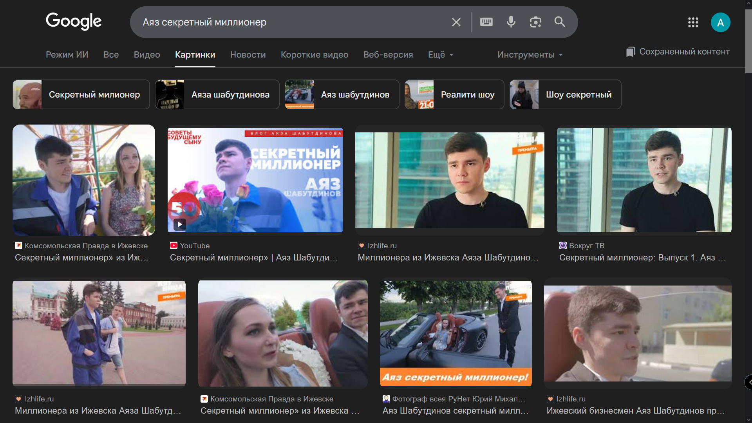This screenshot has width=752, height=423.
Task: Open the Google apps grid
Action: [693, 22]
